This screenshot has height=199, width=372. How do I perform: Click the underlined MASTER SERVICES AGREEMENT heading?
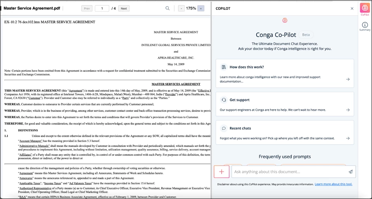point(176,84)
